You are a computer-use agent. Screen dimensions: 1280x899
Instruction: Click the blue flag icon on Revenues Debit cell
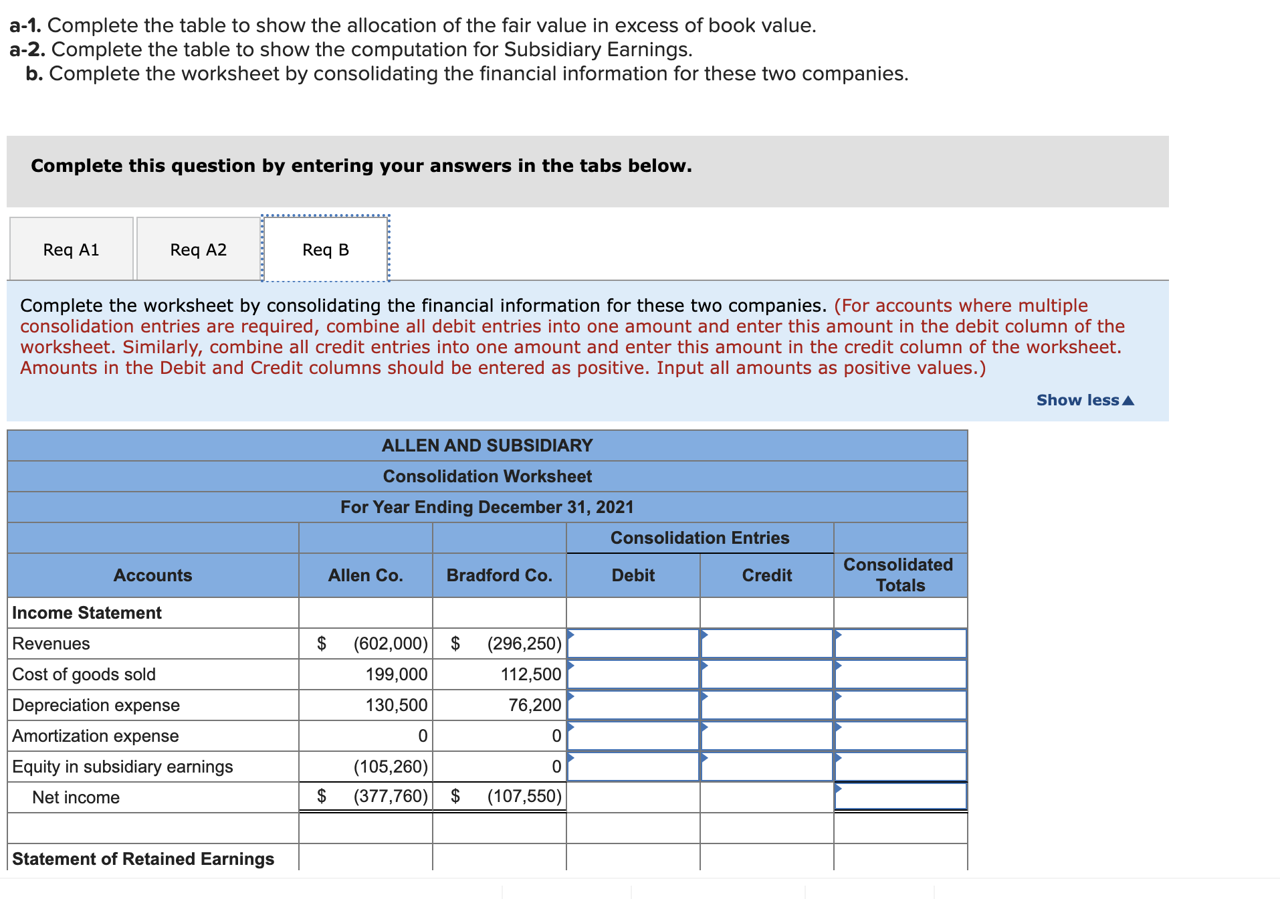[570, 637]
